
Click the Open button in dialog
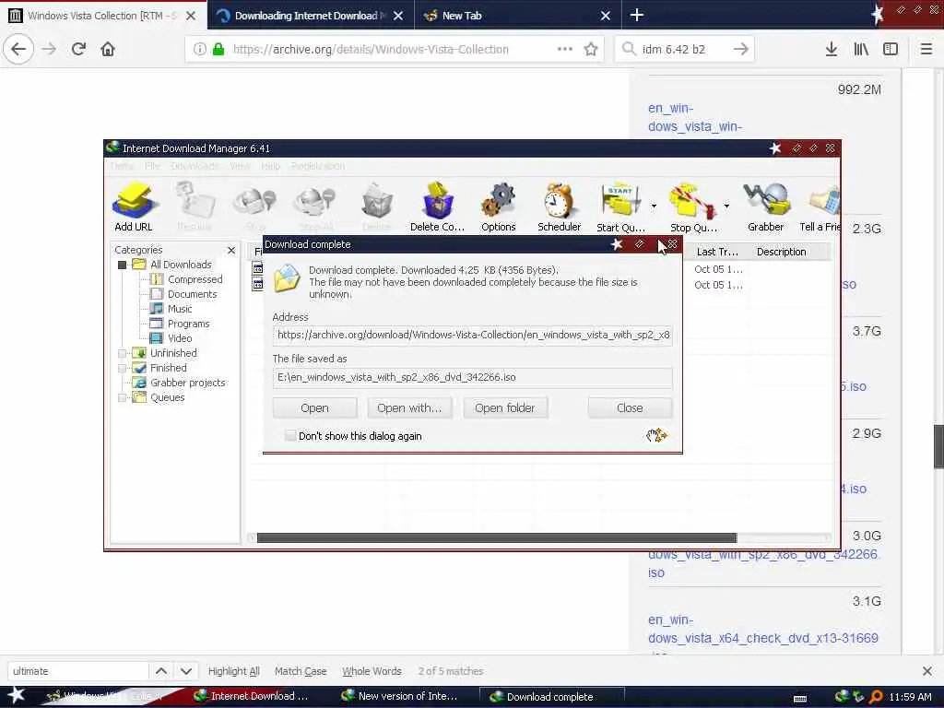pos(314,407)
